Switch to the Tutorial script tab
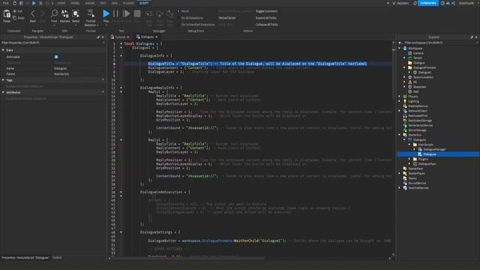Screen dimensions: 480x270 click(x=120, y=37)
